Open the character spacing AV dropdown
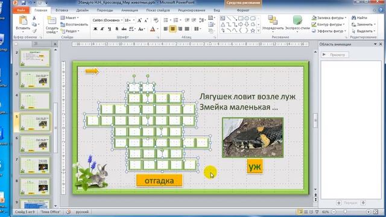386x217 pixels. pos(132,29)
